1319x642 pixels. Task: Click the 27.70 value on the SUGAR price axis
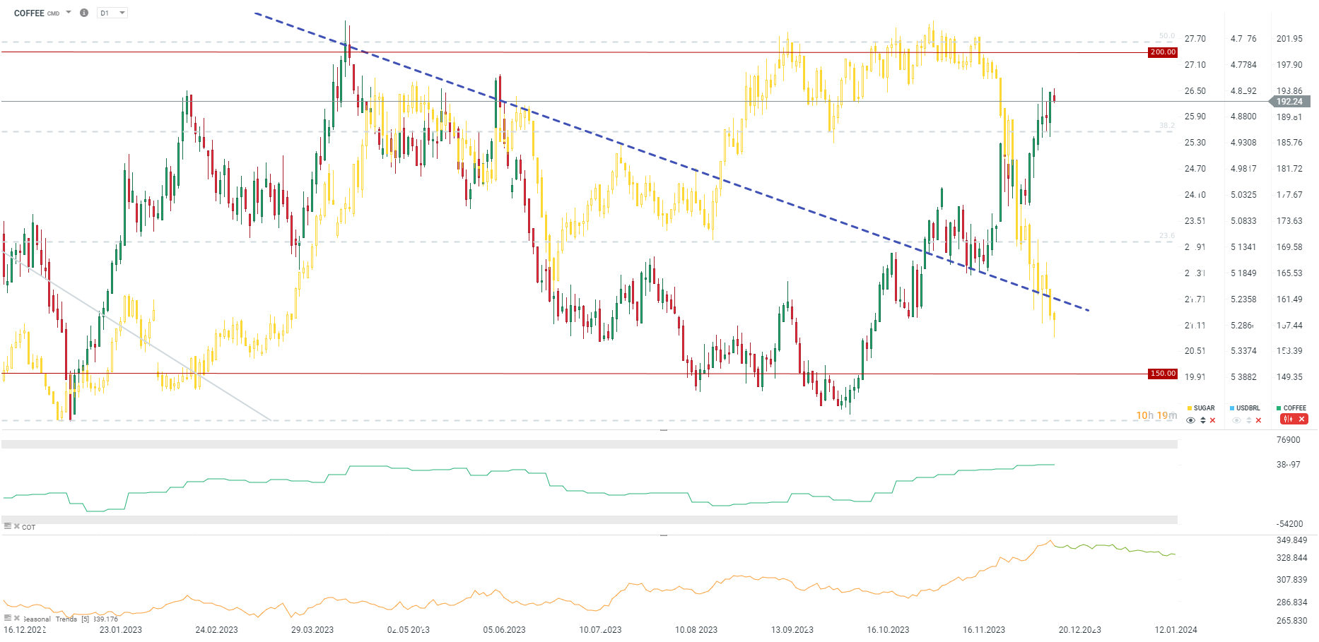pyautogui.click(x=1195, y=39)
